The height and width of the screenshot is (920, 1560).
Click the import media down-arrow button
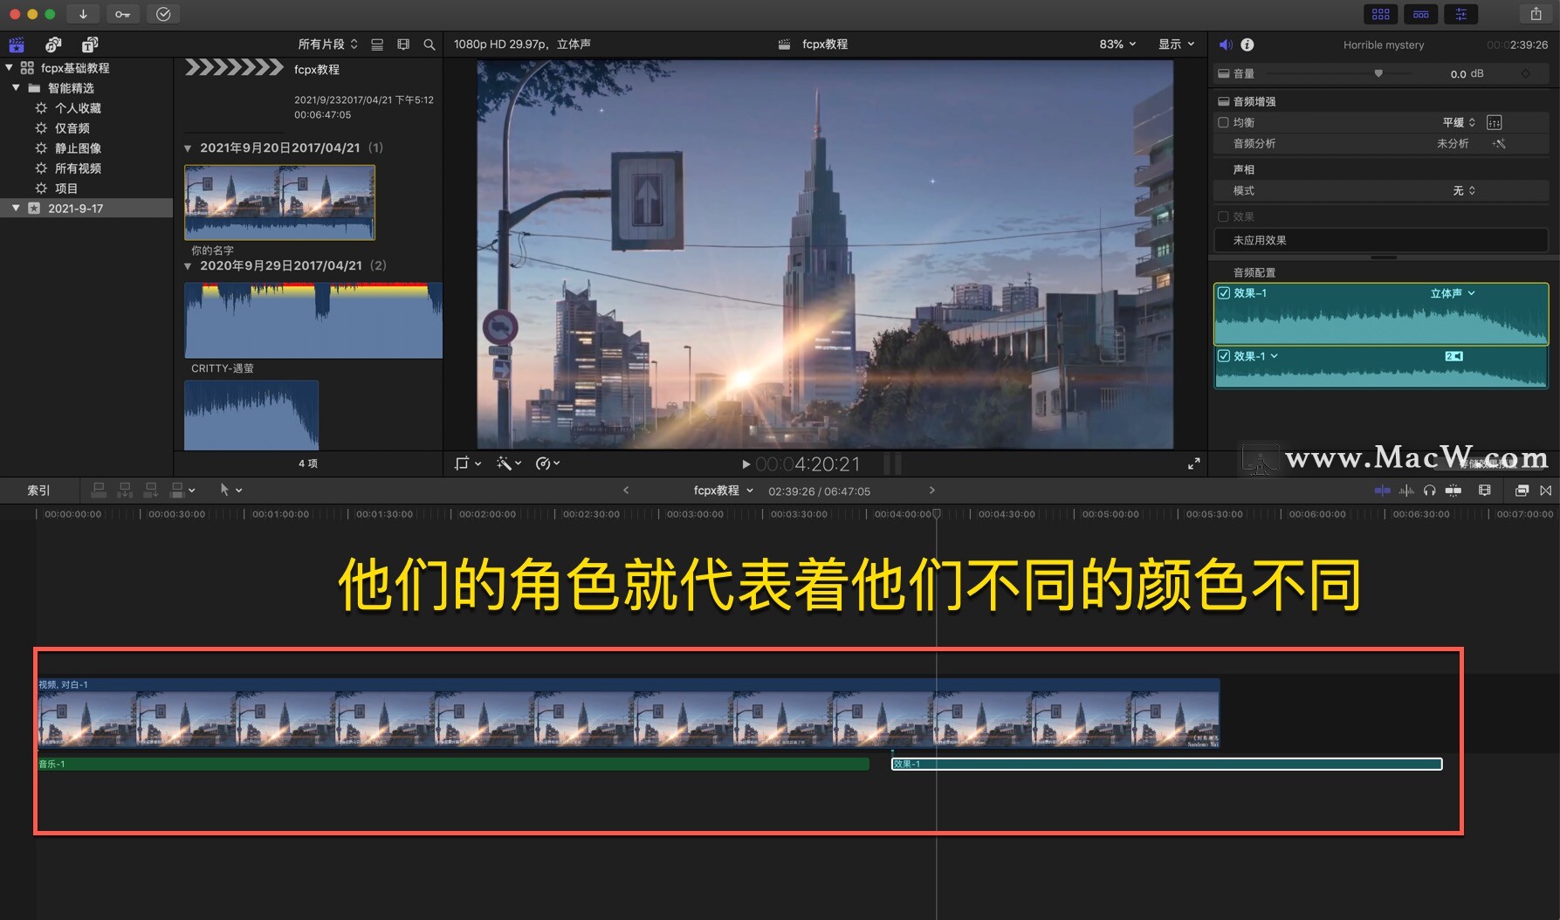[83, 14]
